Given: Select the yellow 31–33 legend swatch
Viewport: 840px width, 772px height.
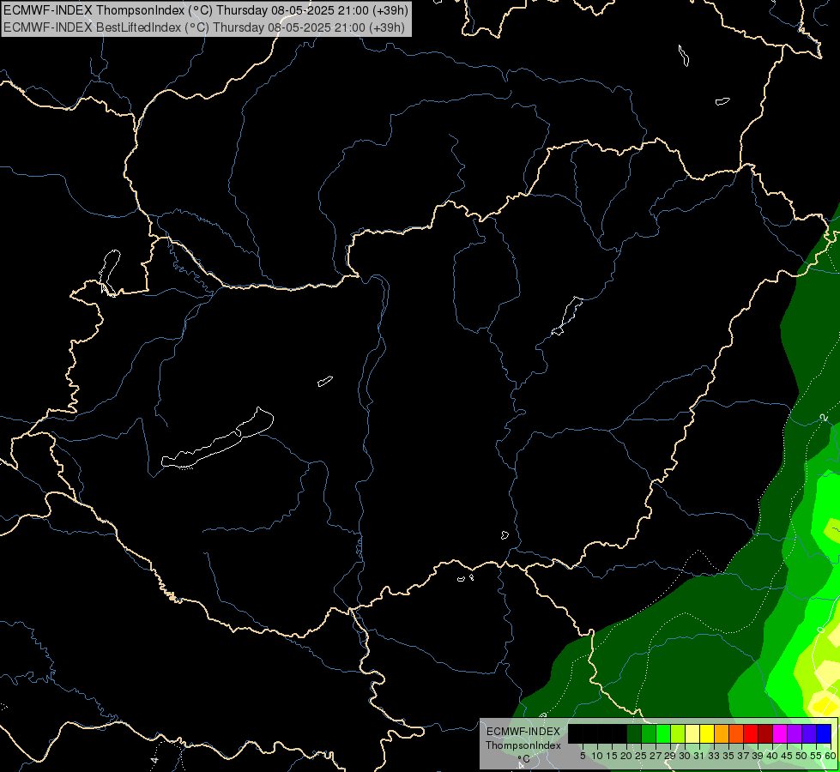Looking at the screenshot, I should tap(707, 733).
